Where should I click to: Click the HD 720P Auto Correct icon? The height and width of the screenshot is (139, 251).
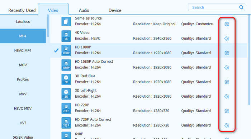(66, 123)
